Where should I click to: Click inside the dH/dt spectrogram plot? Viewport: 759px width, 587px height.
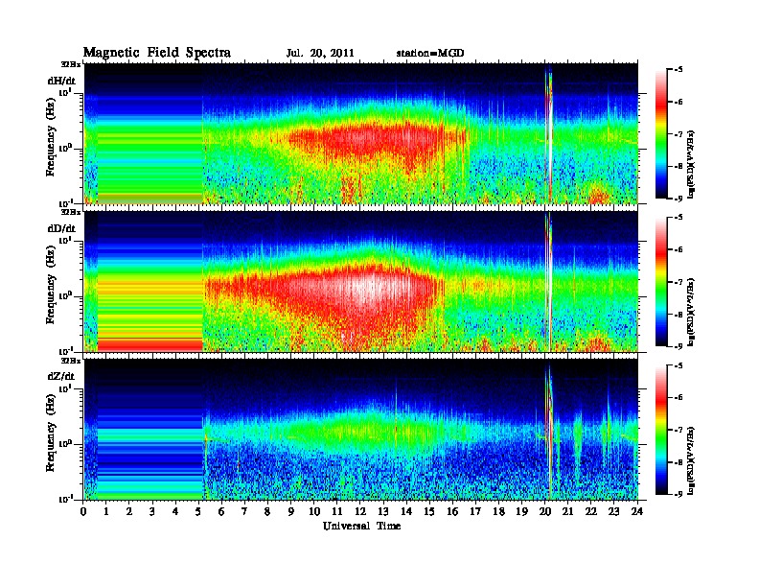tap(360, 133)
